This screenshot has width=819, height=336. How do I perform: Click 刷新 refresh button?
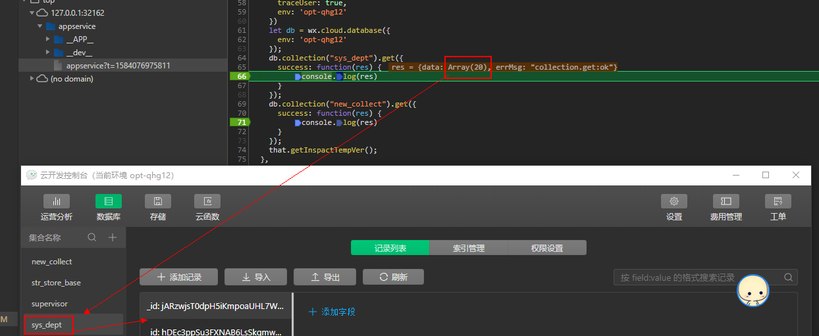(393, 277)
